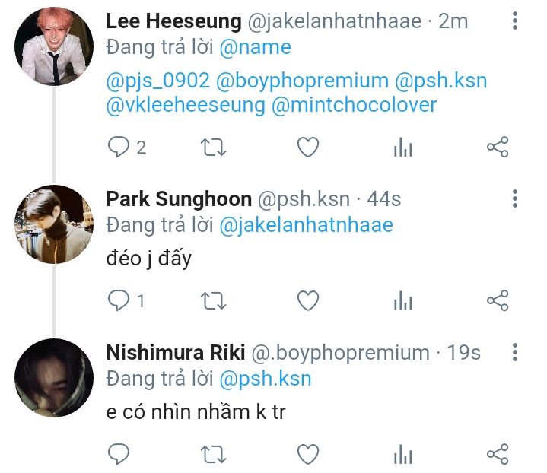Image resolution: width=547 pixels, height=473 pixels.
Task: Retweet Lee Heeseung's tweet
Action: pos(213,147)
